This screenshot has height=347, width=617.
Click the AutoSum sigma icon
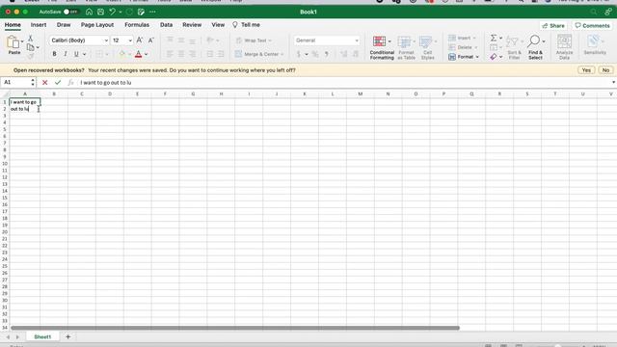(x=494, y=38)
